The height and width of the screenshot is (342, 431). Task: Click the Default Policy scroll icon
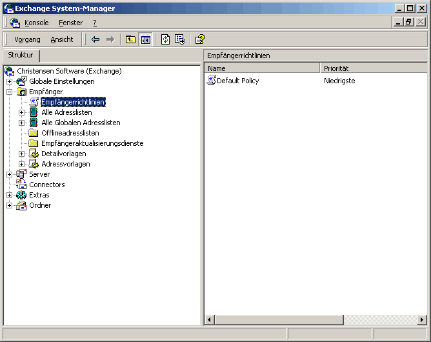(x=212, y=80)
